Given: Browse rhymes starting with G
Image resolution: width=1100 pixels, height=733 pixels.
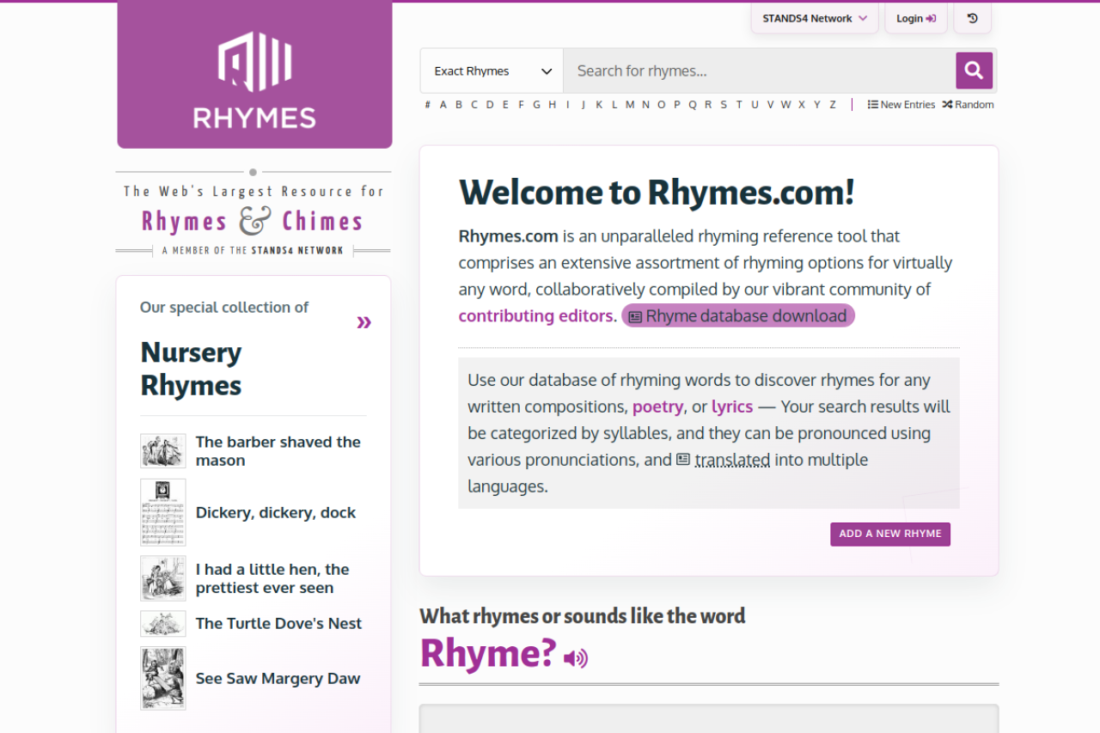Looking at the screenshot, I should pyautogui.click(x=536, y=105).
